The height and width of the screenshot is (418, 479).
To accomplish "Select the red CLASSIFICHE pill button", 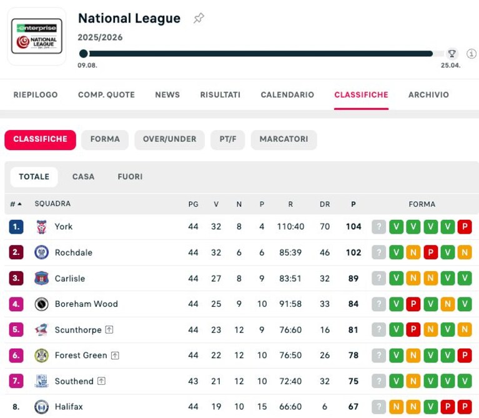I will coord(41,139).
